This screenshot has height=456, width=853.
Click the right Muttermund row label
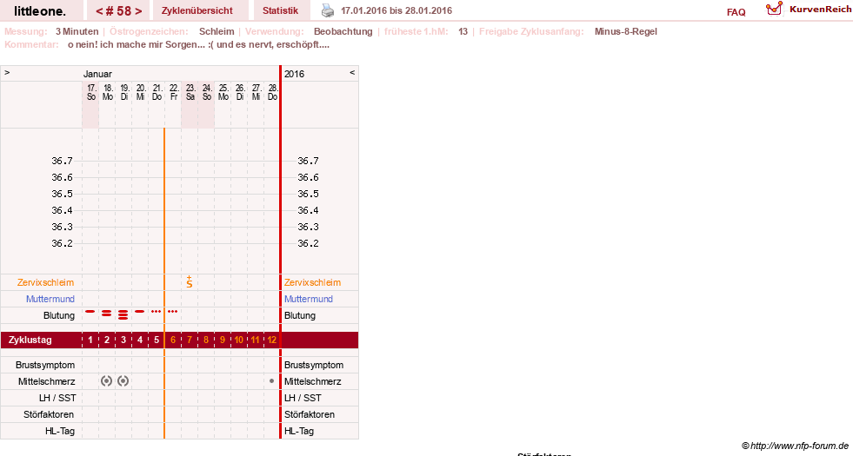click(x=309, y=299)
